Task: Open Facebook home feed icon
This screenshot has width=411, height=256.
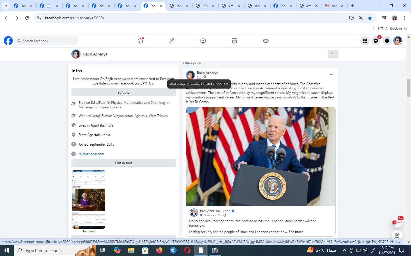Action: pyautogui.click(x=140, y=41)
